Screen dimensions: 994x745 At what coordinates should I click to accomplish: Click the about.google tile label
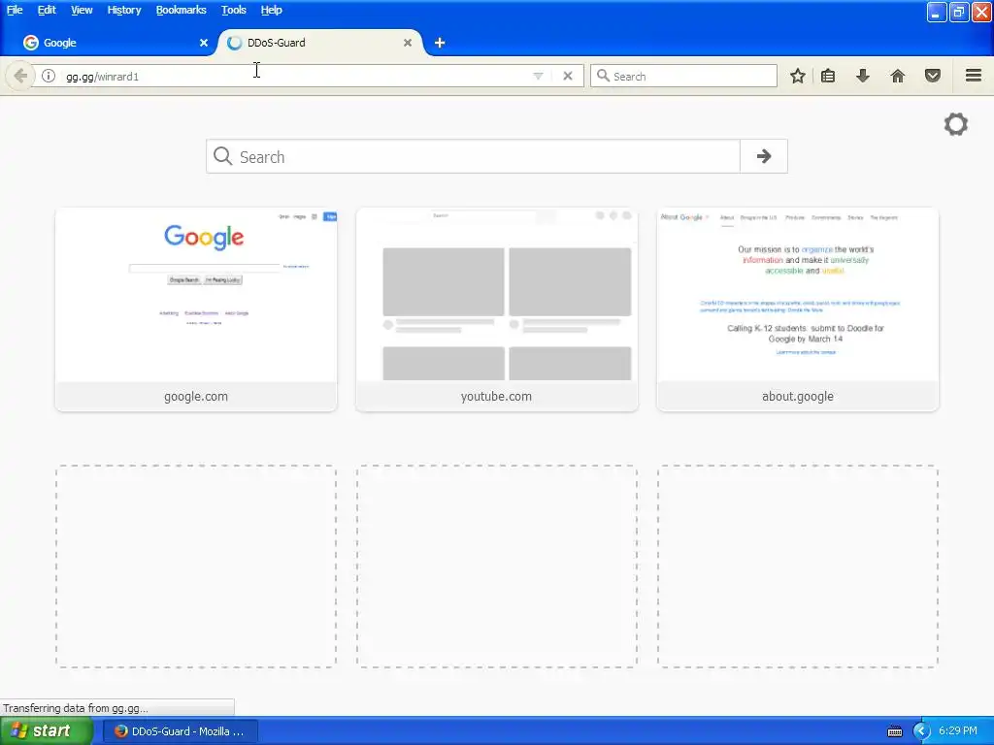coord(798,397)
